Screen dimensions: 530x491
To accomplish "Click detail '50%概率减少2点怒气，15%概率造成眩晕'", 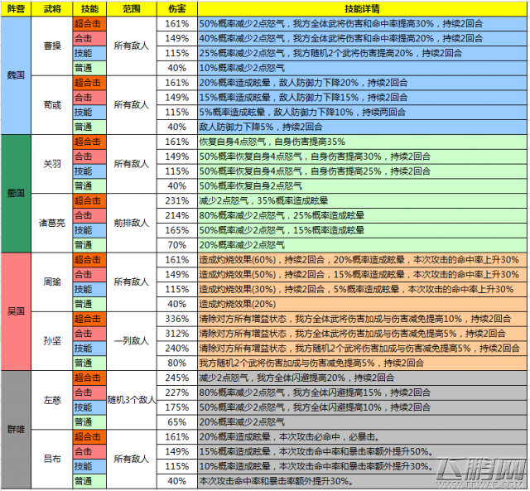I will (282, 230).
